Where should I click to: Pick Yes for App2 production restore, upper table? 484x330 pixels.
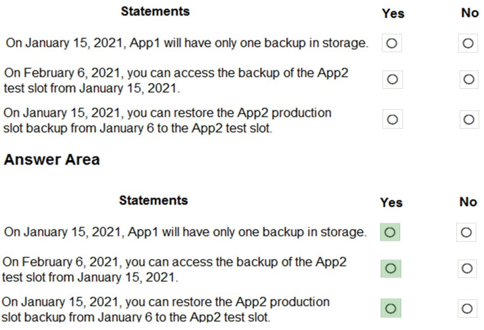[392, 119]
